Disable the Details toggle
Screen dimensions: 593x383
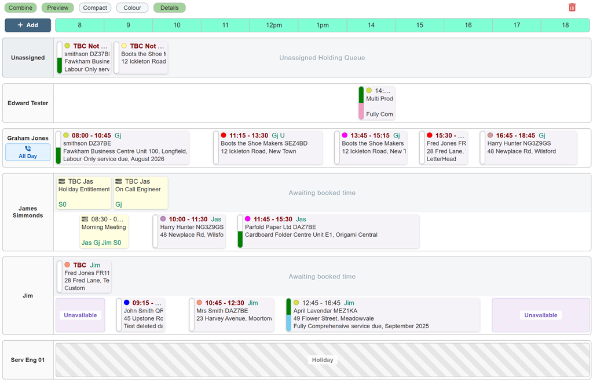click(x=170, y=8)
